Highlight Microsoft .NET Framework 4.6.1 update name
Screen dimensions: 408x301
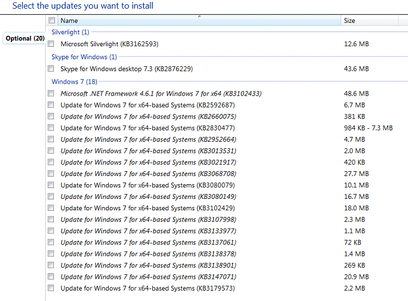(161, 93)
